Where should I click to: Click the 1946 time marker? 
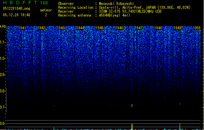(x=119, y=28)
